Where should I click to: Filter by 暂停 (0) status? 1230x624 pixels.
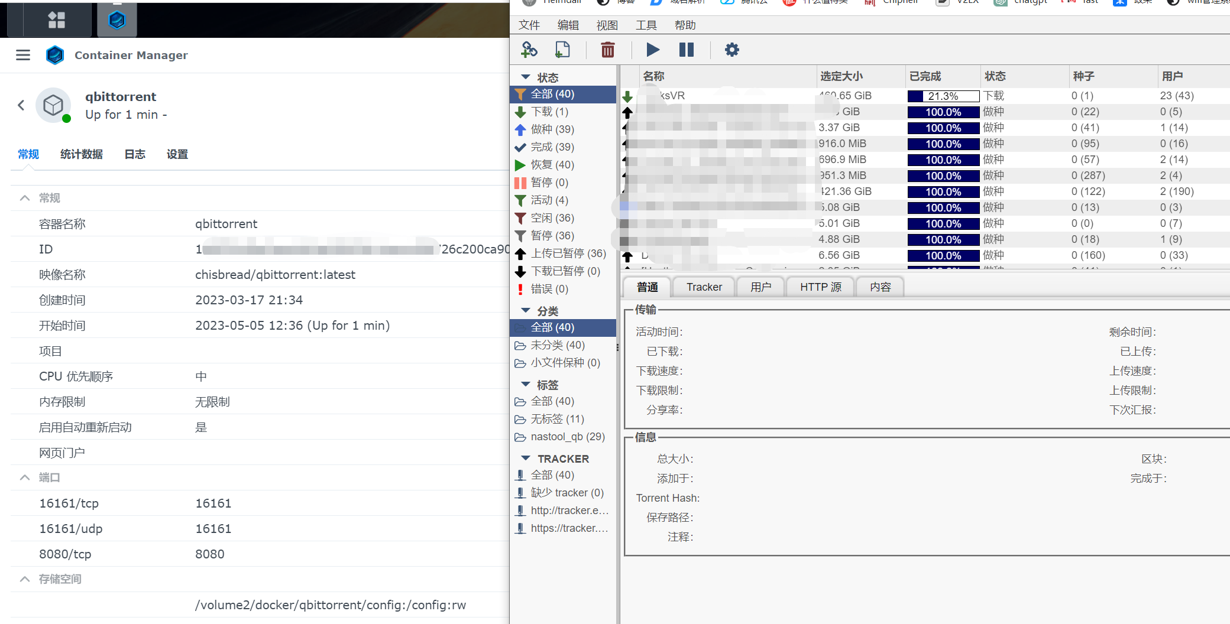click(563, 183)
